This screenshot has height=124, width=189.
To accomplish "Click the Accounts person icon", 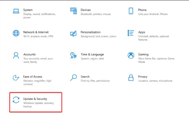I will (x=16, y=55).
